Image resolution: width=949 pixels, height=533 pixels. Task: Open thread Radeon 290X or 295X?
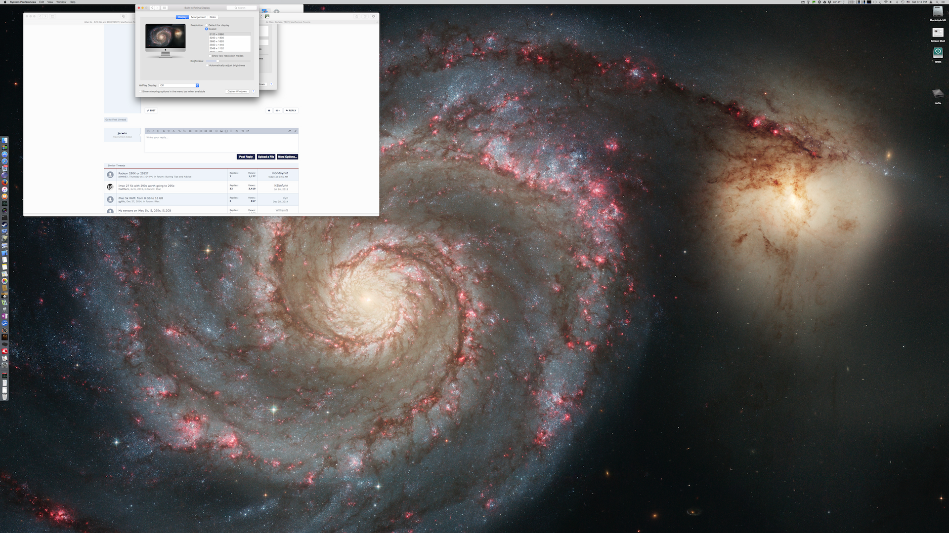coord(133,173)
